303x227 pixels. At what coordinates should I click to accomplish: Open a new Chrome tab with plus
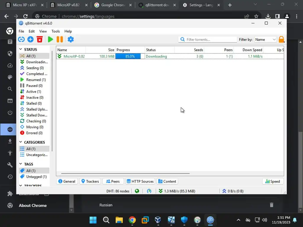[230, 5]
